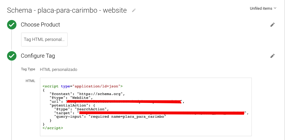The height and width of the screenshot is (140, 285).
Task: Edit the Configure Tag section via pencil icon
Action: coord(272,56)
